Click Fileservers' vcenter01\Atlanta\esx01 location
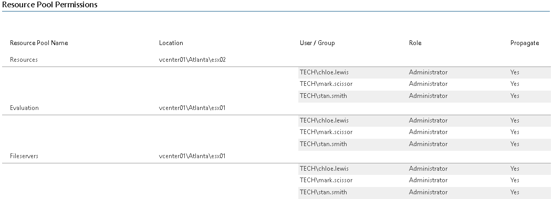Image resolution: width=553 pixels, height=199 pixels. [192, 156]
